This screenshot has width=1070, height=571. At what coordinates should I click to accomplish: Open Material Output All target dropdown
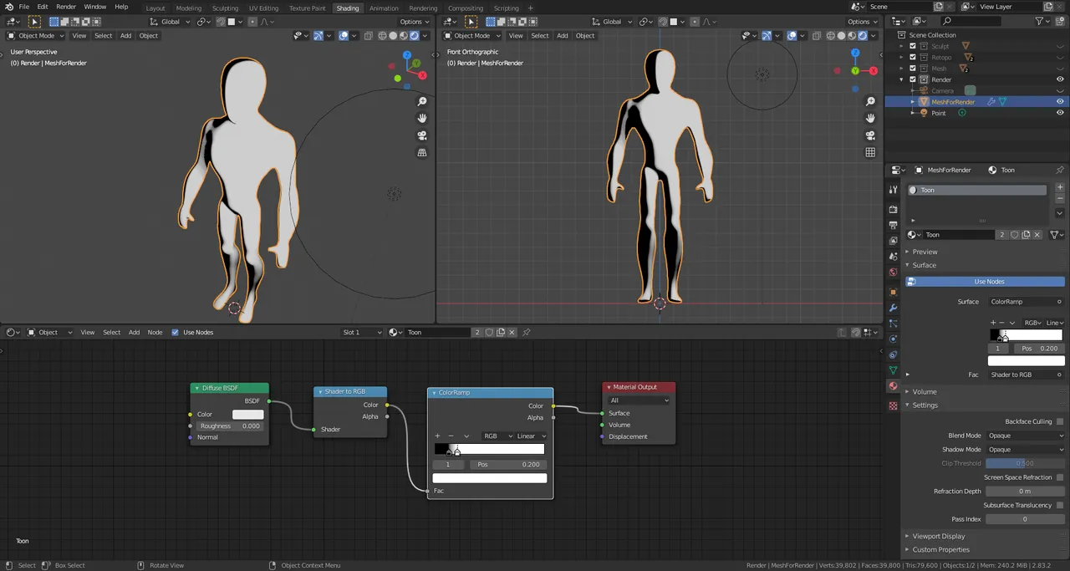[x=639, y=400]
